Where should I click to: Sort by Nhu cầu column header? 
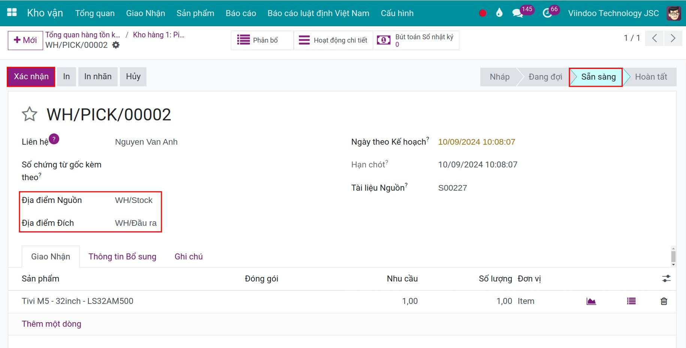(x=402, y=278)
